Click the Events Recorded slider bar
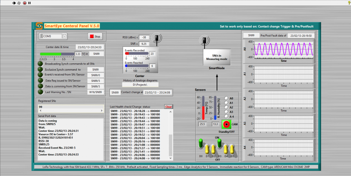This screenshot has width=351, height=176. 136,53
